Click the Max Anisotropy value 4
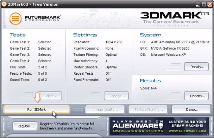The width and height of the screenshot is (214, 138). tap(106, 61)
